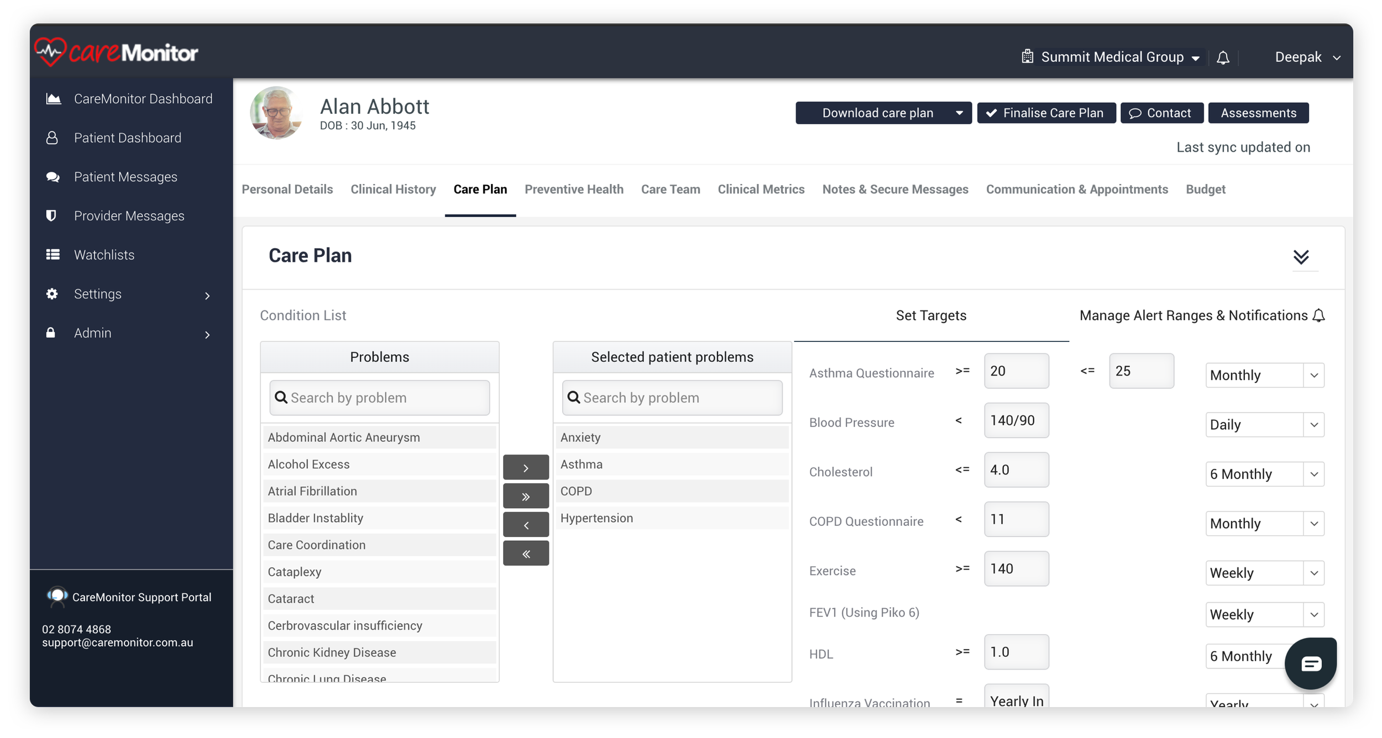Focus Selected patient problems search field
The height and width of the screenshot is (738, 1382).
672,398
